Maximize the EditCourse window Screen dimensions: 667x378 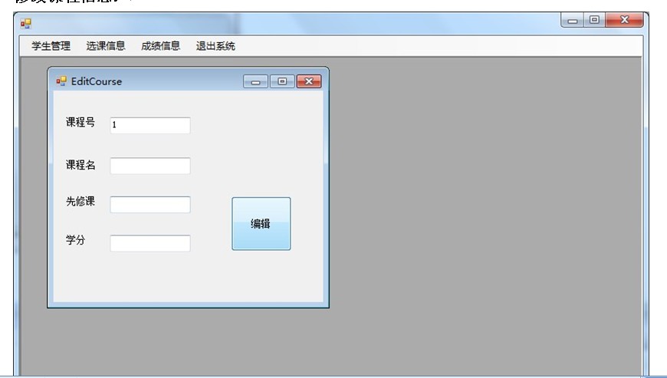(x=282, y=81)
